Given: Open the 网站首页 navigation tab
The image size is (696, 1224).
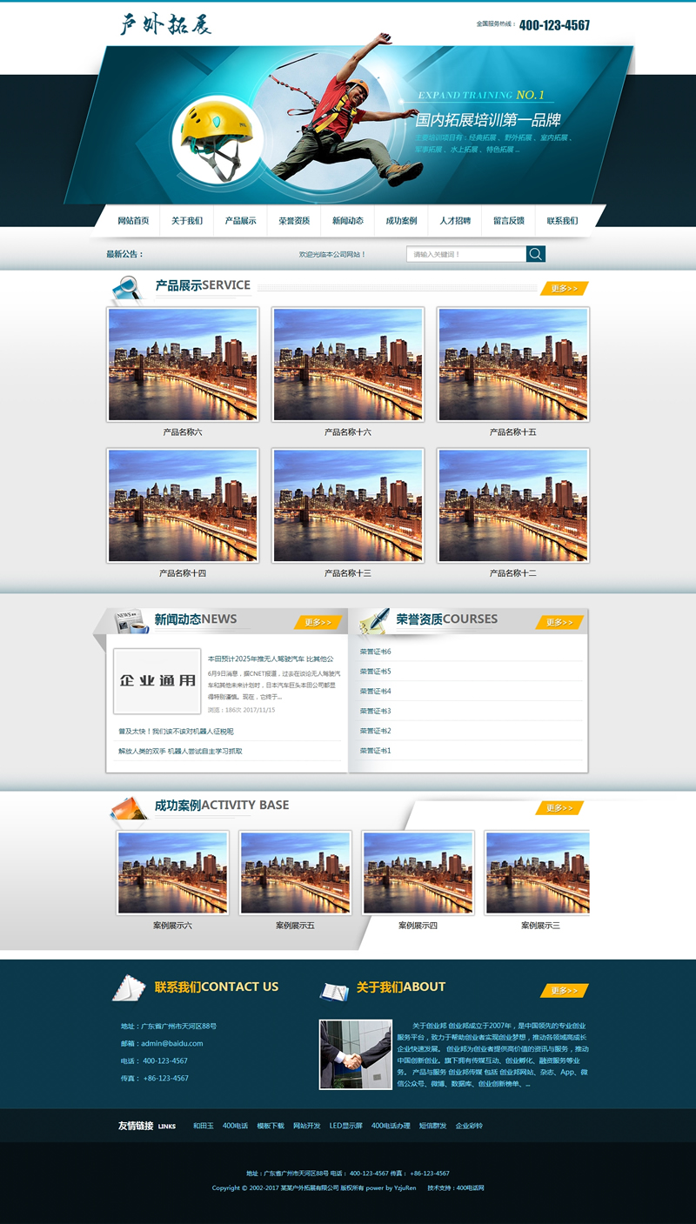Looking at the screenshot, I should pos(133,221).
